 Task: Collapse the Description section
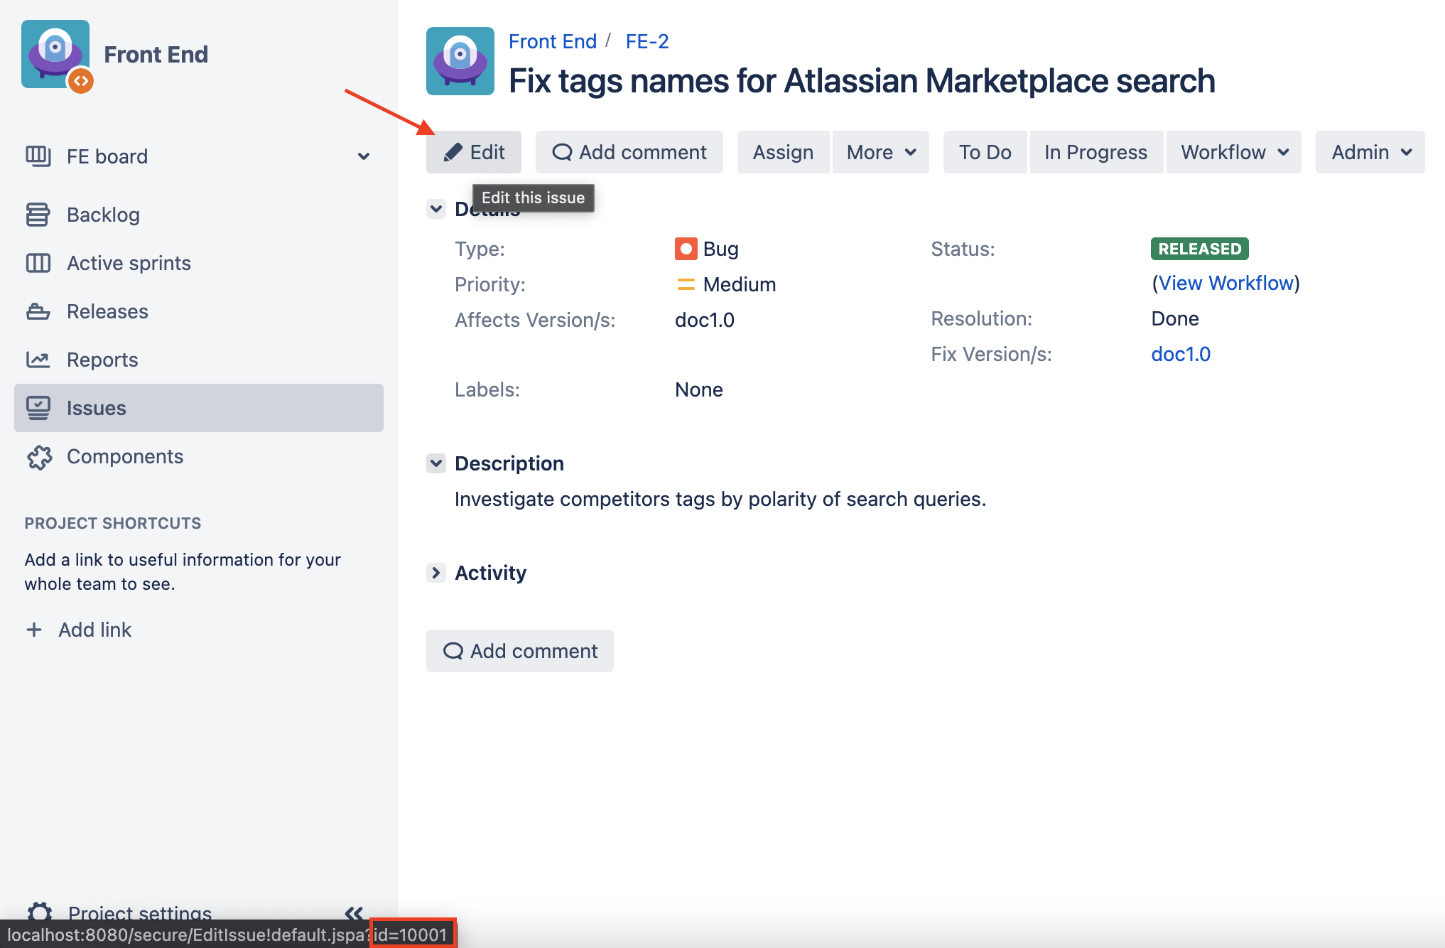tap(436, 463)
